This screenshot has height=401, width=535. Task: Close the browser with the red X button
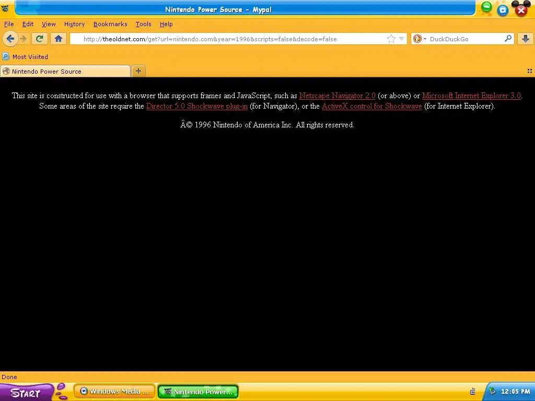[521, 10]
